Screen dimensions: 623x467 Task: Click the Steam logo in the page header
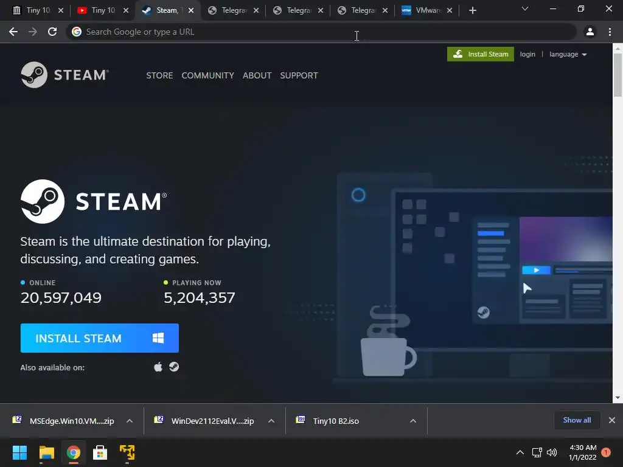64,75
